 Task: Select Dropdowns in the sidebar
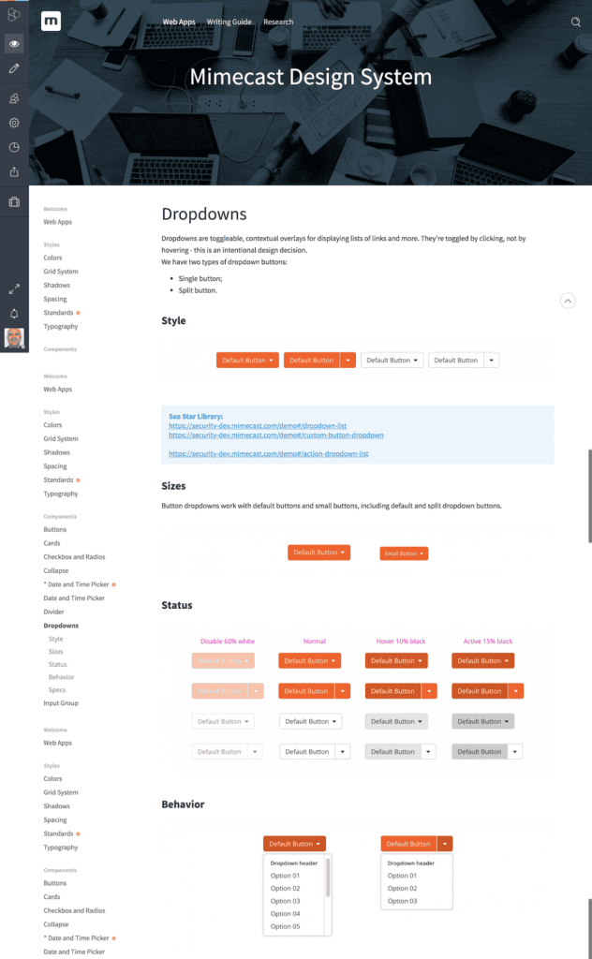[61, 626]
